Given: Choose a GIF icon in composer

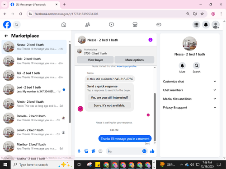Looking at the screenshot, I should point(100,151).
